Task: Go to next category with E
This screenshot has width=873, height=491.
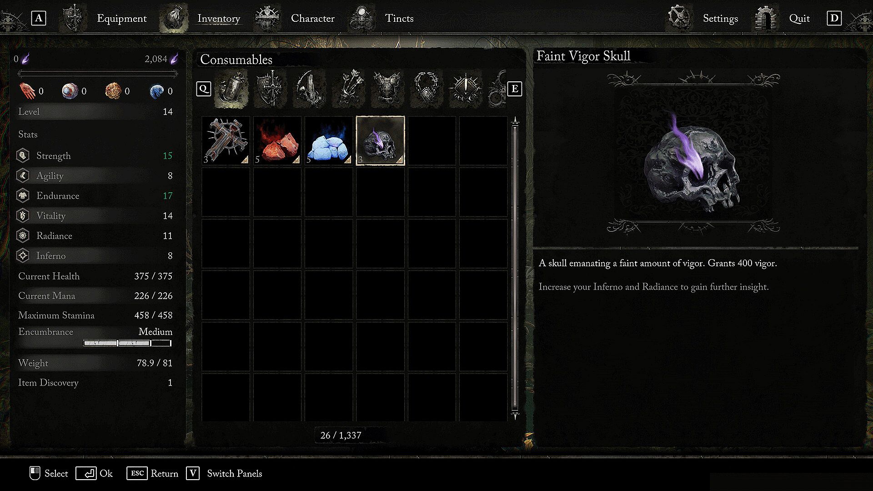Action: point(515,89)
